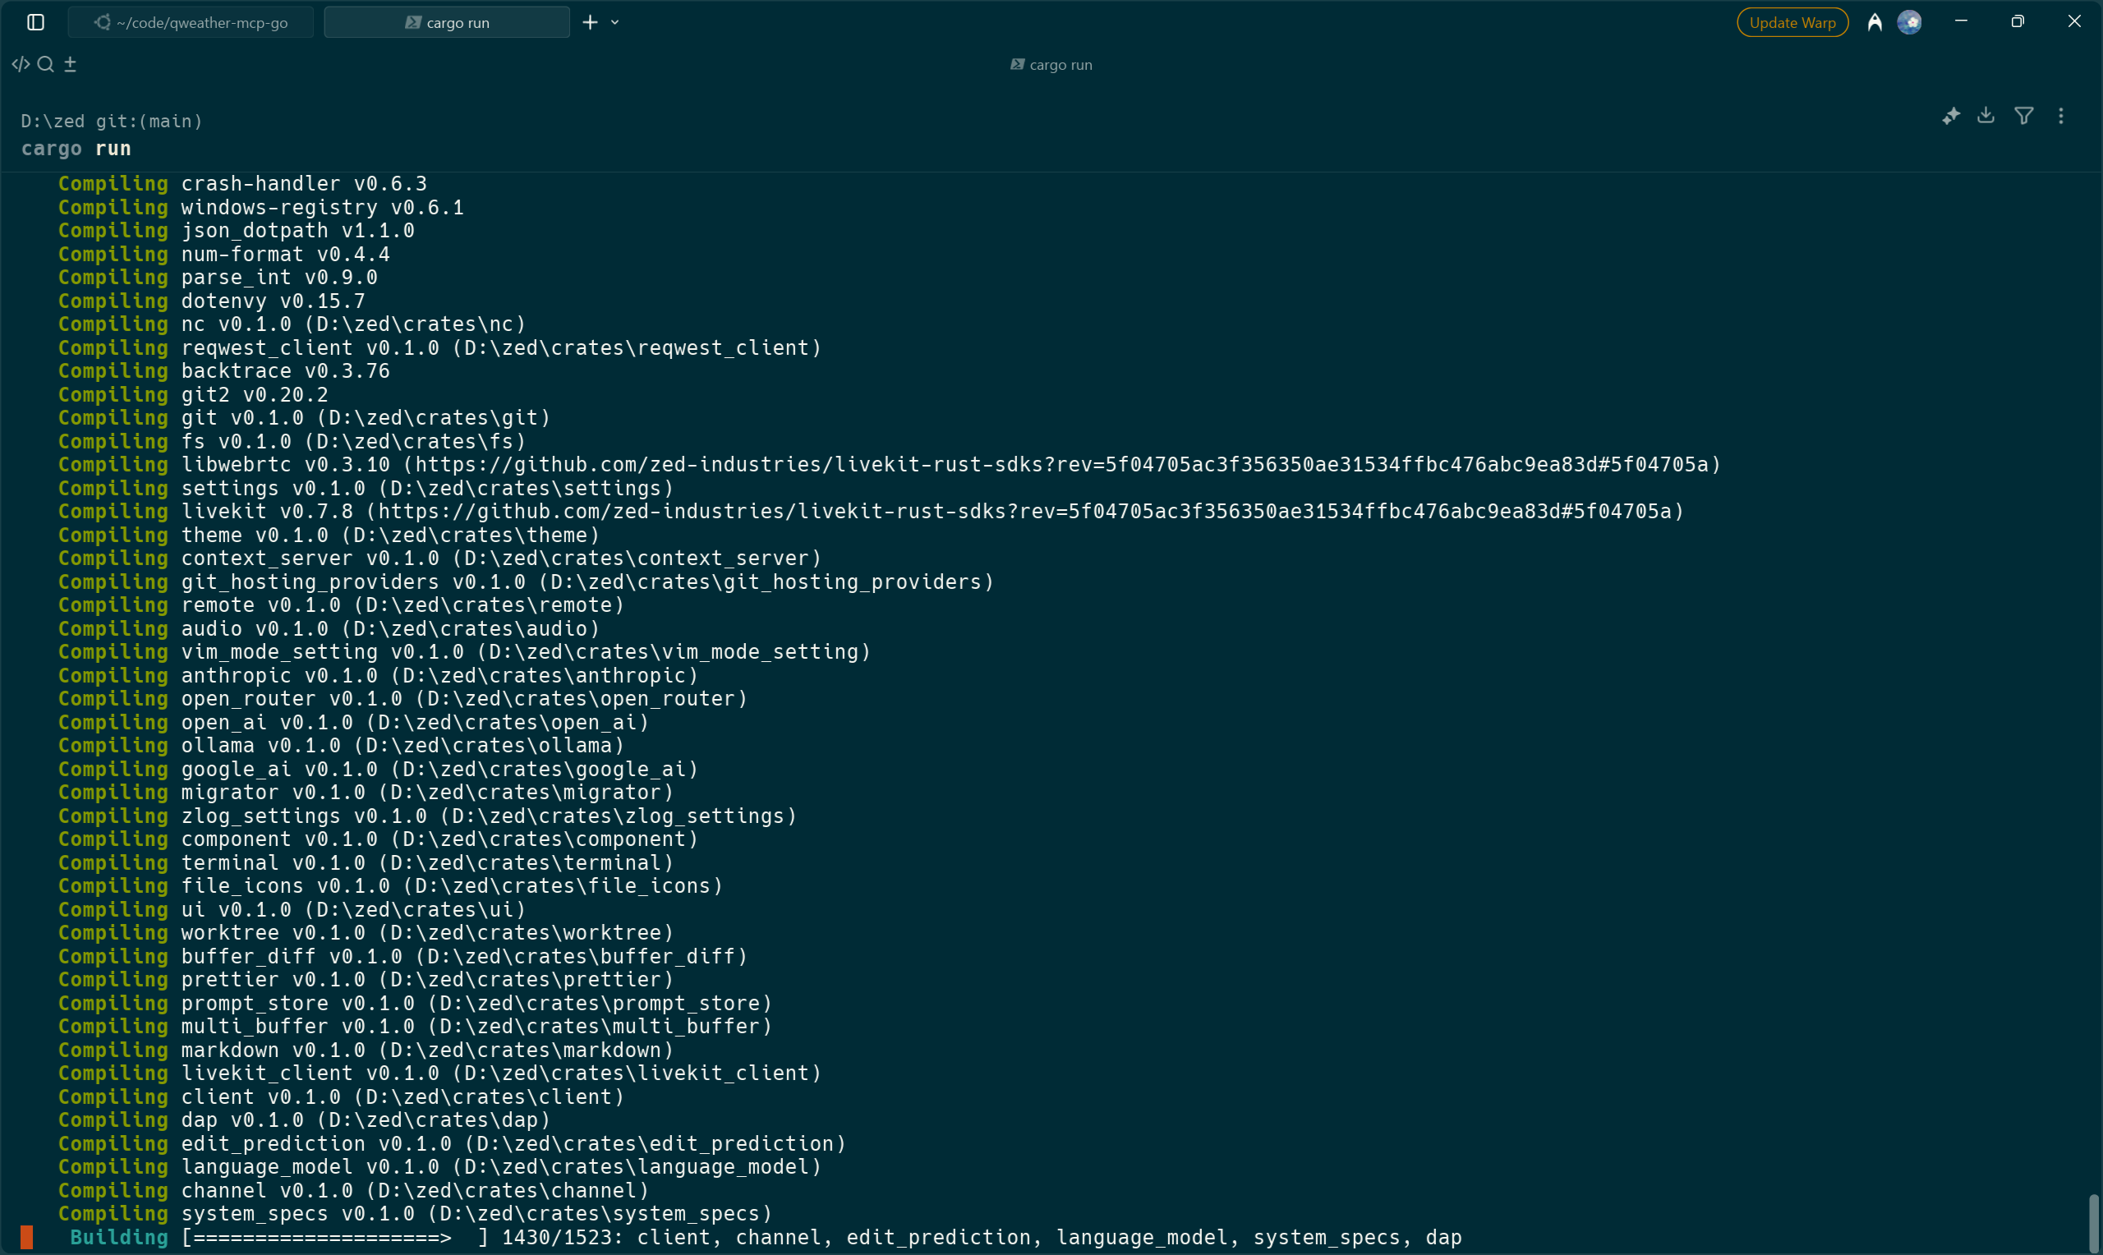Expand the new tab options chevron
The image size is (2103, 1255).
[x=614, y=22]
